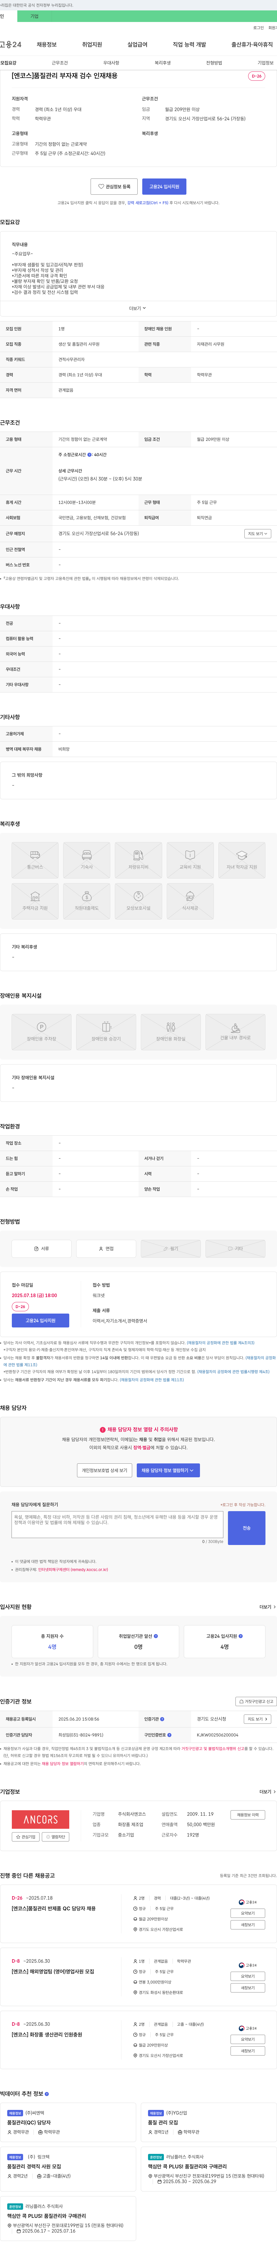Open the 취업지원 menu
The image size is (277, 2267).
(92, 45)
